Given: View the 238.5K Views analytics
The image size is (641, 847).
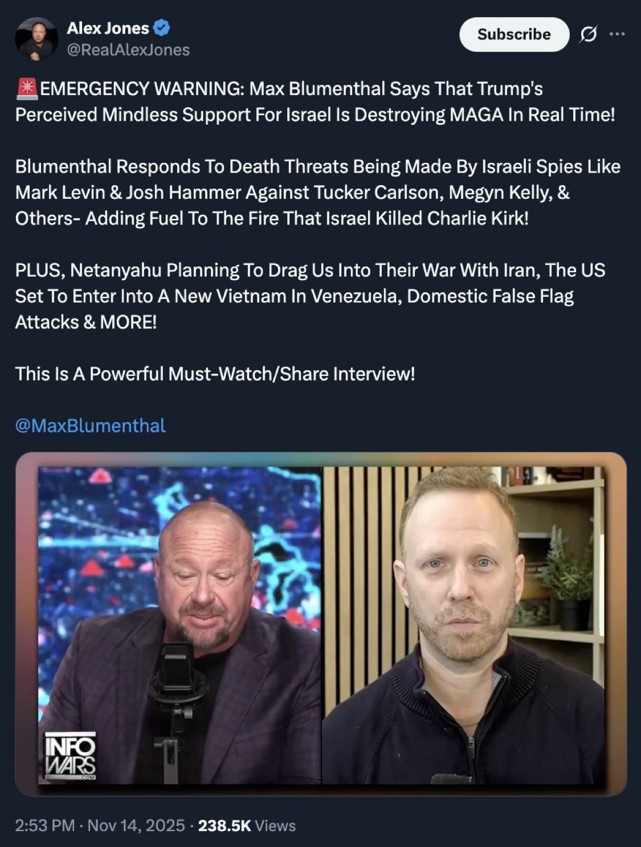Looking at the screenshot, I should (x=247, y=825).
